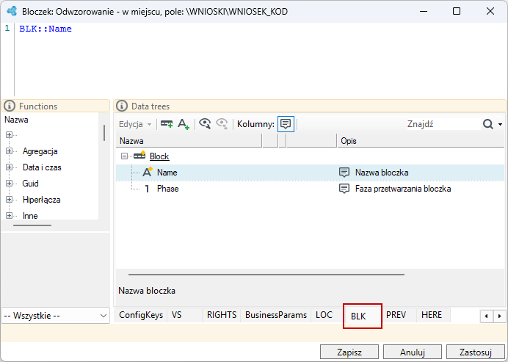Viewport: 508px width, 362px height.
Task: Click the application icon in title bar
Action: click(x=12, y=11)
